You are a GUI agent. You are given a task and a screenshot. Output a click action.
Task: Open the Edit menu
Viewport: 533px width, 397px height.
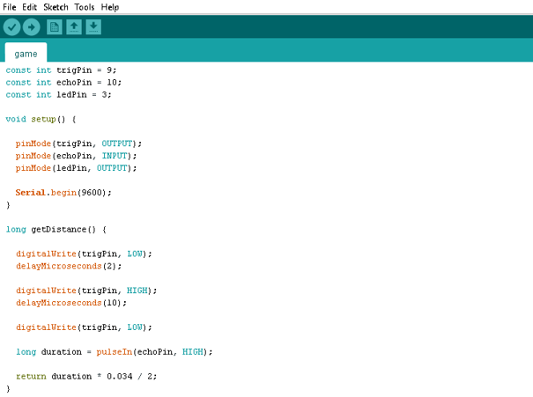[x=30, y=7]
